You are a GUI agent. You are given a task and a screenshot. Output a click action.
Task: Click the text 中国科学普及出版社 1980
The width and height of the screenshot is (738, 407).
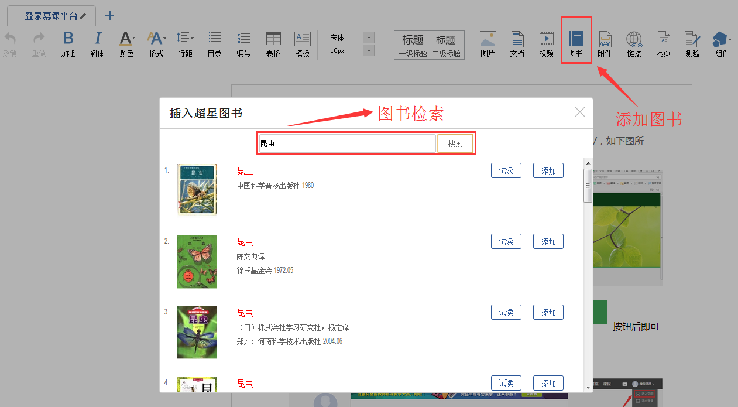pyautogui.click(x=275, y=186)
